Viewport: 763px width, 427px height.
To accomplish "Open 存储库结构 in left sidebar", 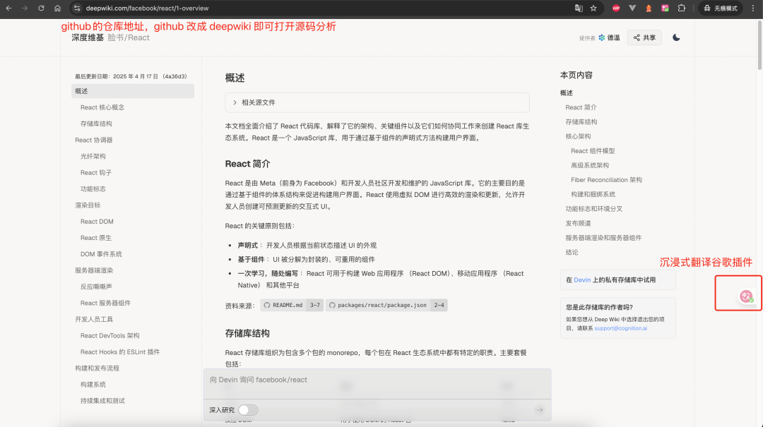I will coord(96,124).
